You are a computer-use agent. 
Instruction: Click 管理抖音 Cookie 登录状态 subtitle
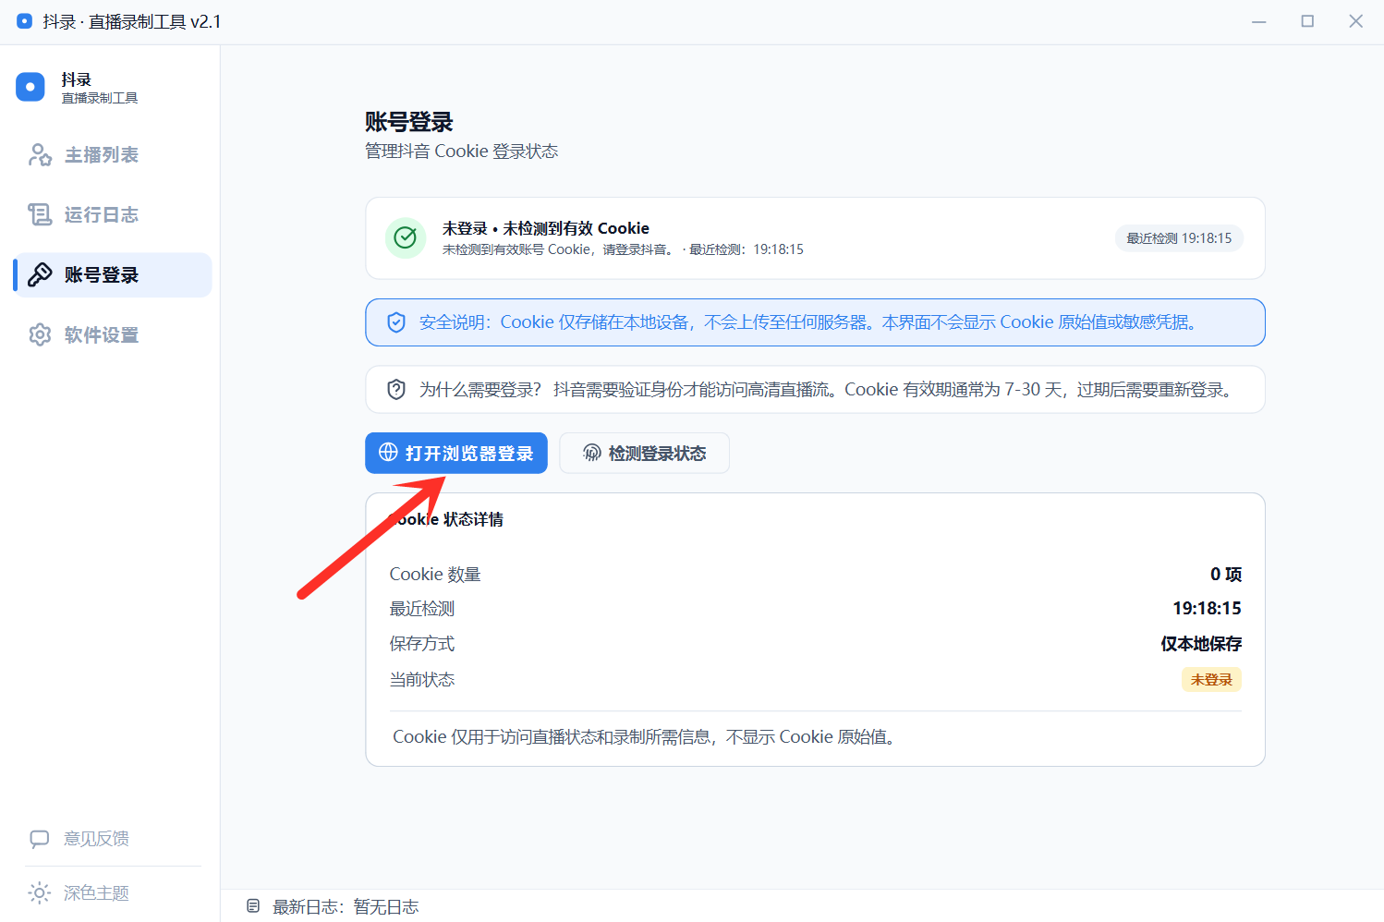tap(462, 152)
